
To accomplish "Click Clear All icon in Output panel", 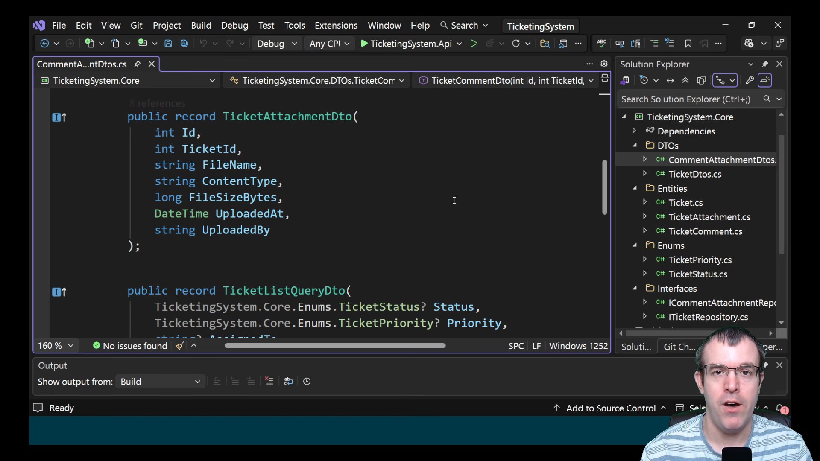I will click(x=269, y=381).
